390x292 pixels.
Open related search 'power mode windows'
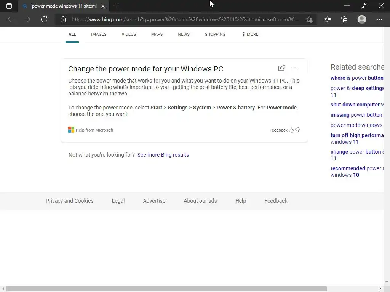[356, 125]
